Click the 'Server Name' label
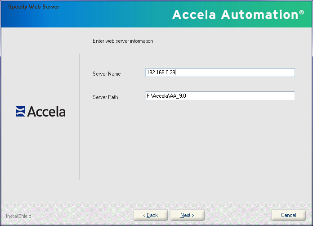 click(107, 74)
